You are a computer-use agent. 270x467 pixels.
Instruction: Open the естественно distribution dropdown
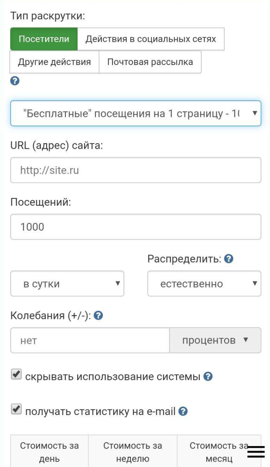(204, 284)
